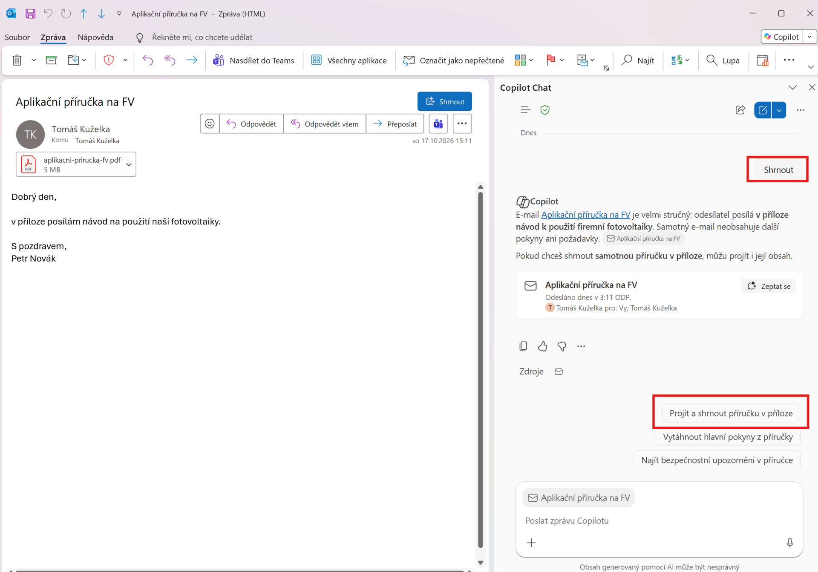Screen dimensions: 818x572
Task: Open the Copilot chat list hamburger icon
Action: click(x=525, y=110)
